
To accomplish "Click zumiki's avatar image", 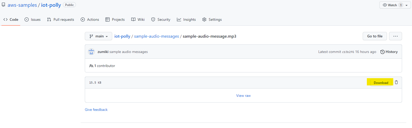I will [91, 52].
